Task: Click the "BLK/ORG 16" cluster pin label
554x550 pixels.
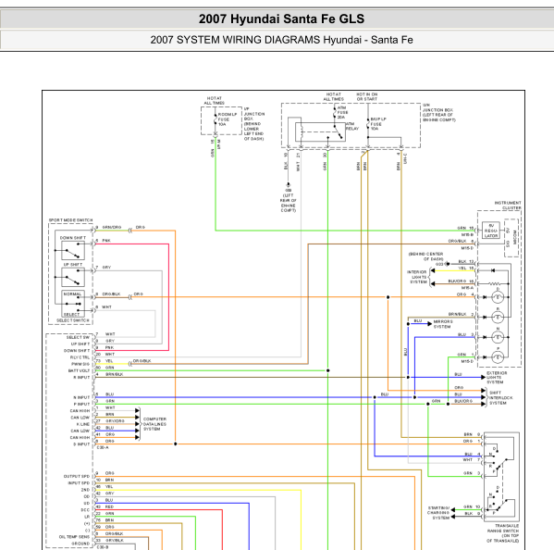Action: (x=461, y=281)
